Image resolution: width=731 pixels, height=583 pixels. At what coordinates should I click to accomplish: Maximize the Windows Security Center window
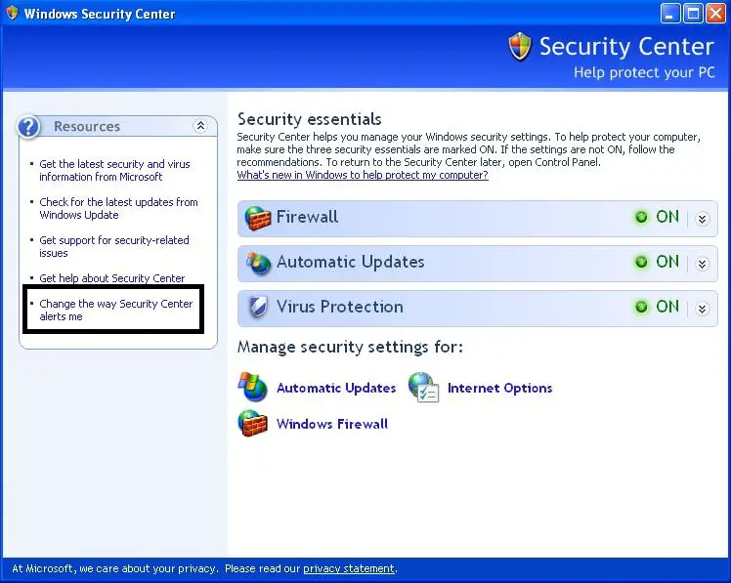coord(693,13)
